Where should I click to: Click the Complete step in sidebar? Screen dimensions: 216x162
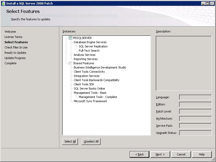pos(11,63)
